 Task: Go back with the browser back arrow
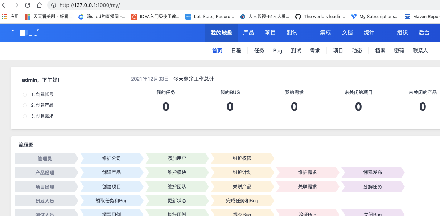pyautogui.click(x=5, y=5)
